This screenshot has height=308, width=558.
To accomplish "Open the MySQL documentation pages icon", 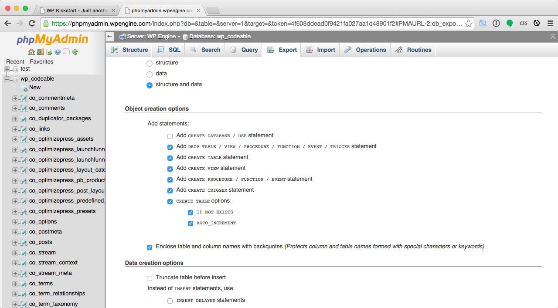I will (66, 52).
